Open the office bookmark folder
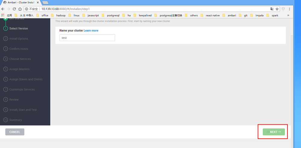 pos(42,16)
